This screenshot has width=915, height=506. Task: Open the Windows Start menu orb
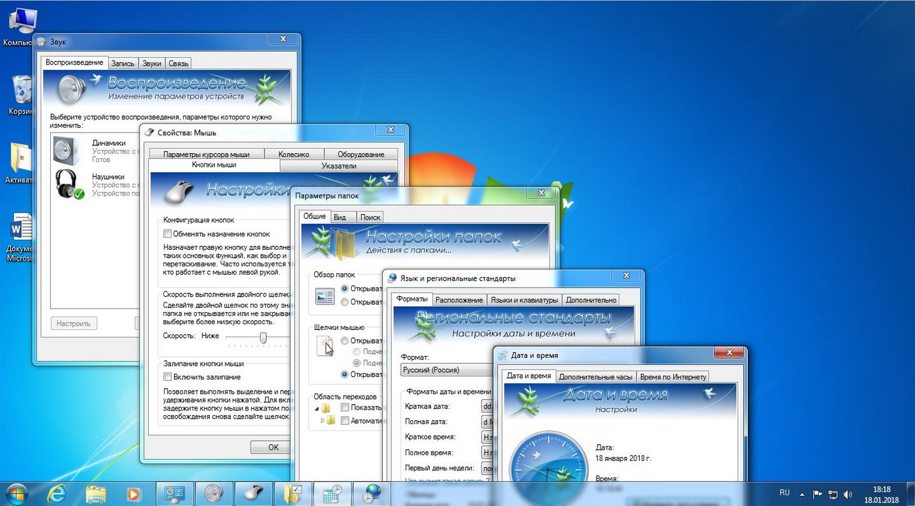pos(16,493)
